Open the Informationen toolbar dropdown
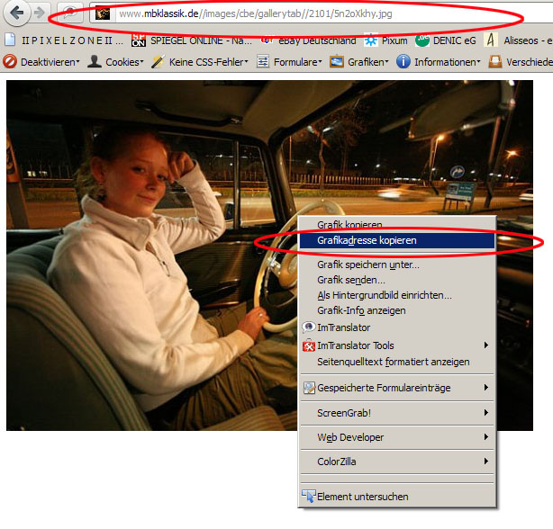 coord(439,62)
